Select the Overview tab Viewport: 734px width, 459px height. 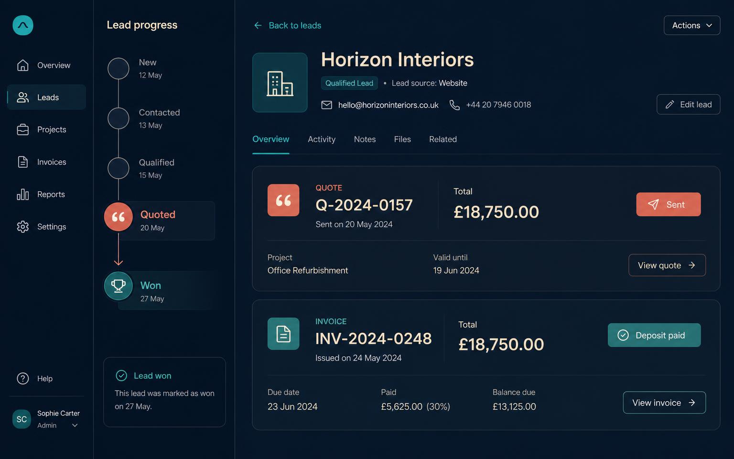271,139
